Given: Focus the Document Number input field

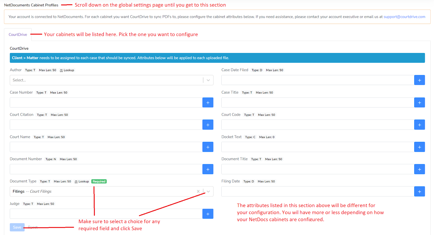Looking at the screenshot, I should pos(106,169).
